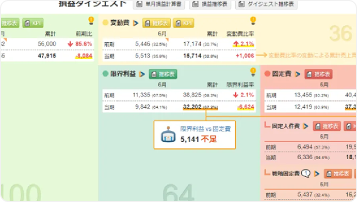Select the 6,336 current June personnel cost

click(305, 157)
